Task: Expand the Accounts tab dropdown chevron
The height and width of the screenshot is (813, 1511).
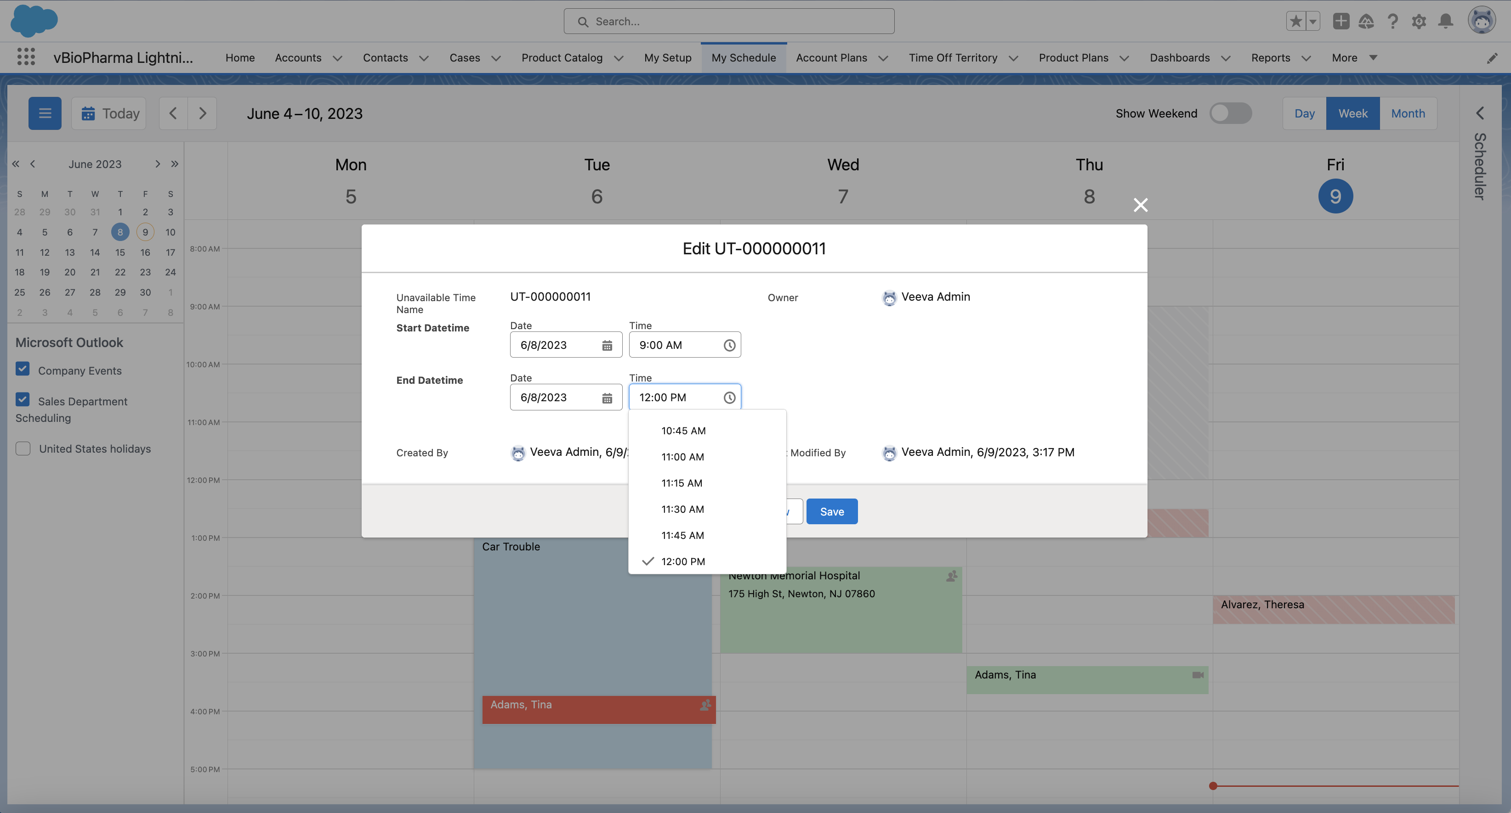Action: click(x=337, y=58)
